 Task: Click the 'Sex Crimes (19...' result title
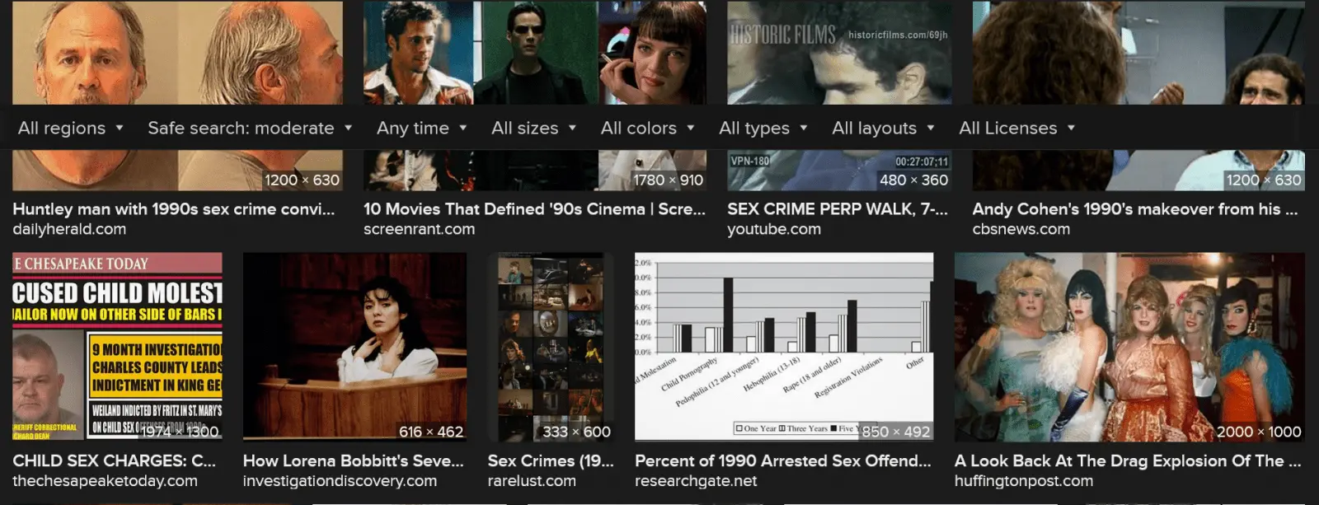pyautogui.click(x=551, y=461)
